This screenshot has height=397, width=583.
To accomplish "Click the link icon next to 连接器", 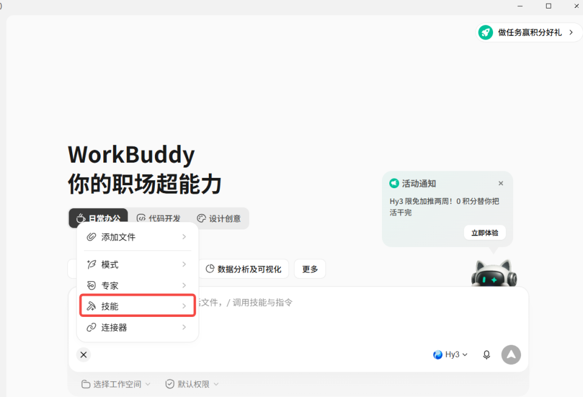I will tap(91, 327).
